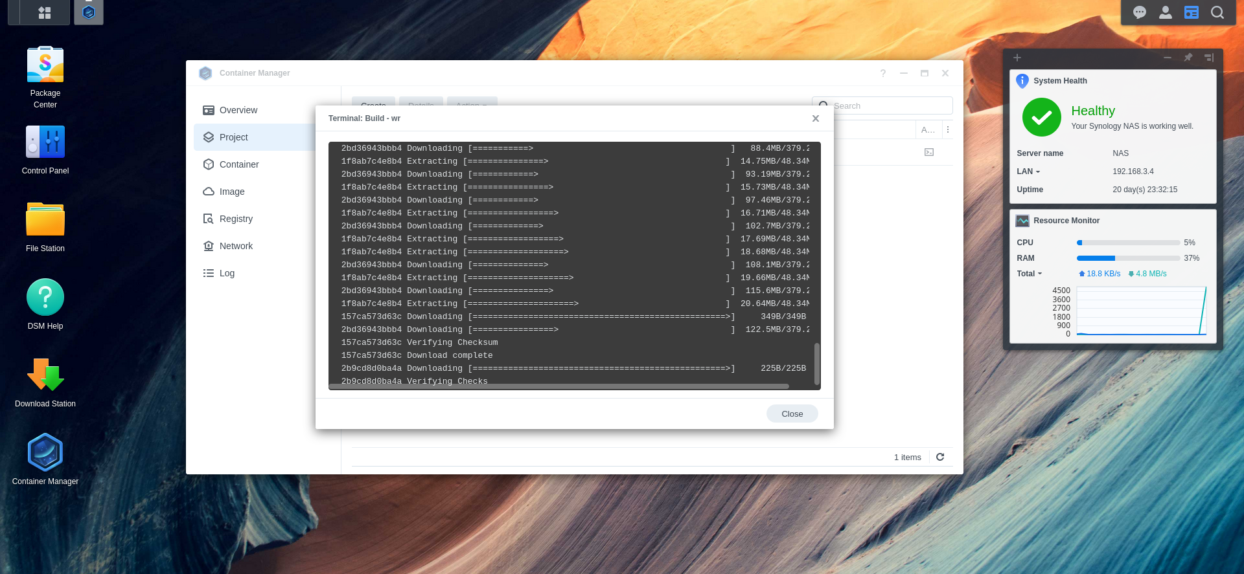Launch File Station from desktop
The width and height of the screenshot is (1244, 574).
pos(45,221)
